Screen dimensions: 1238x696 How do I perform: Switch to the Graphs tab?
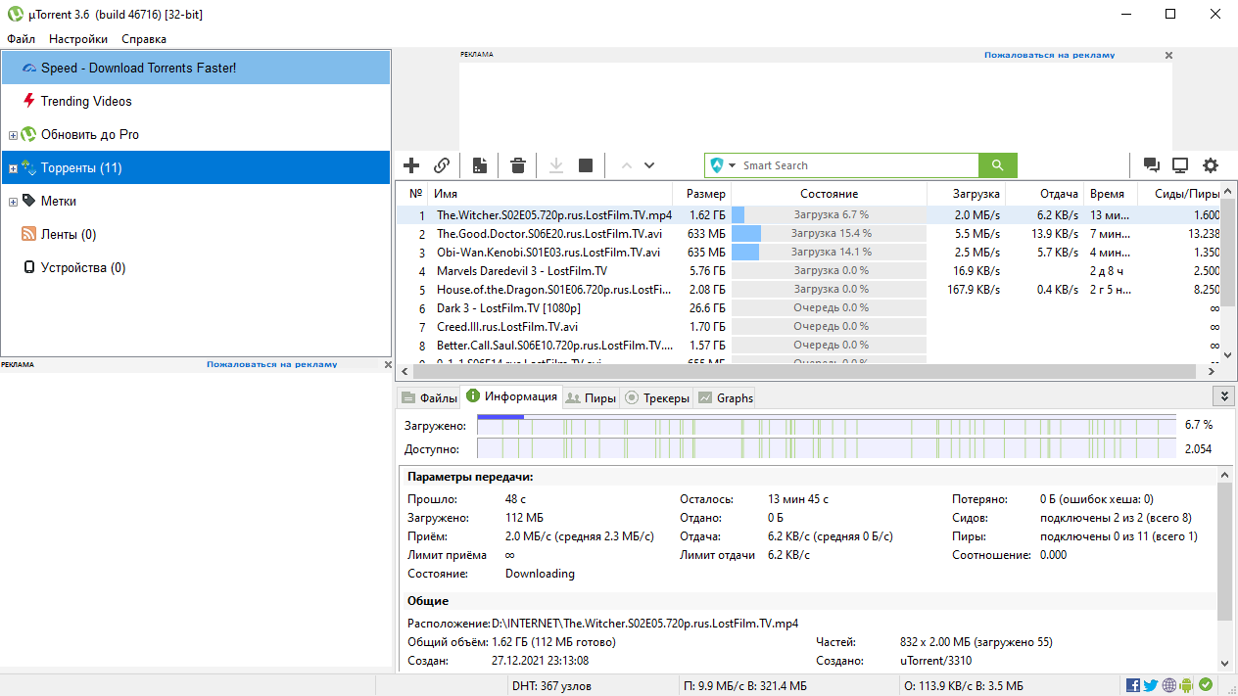tap(725, 397)
